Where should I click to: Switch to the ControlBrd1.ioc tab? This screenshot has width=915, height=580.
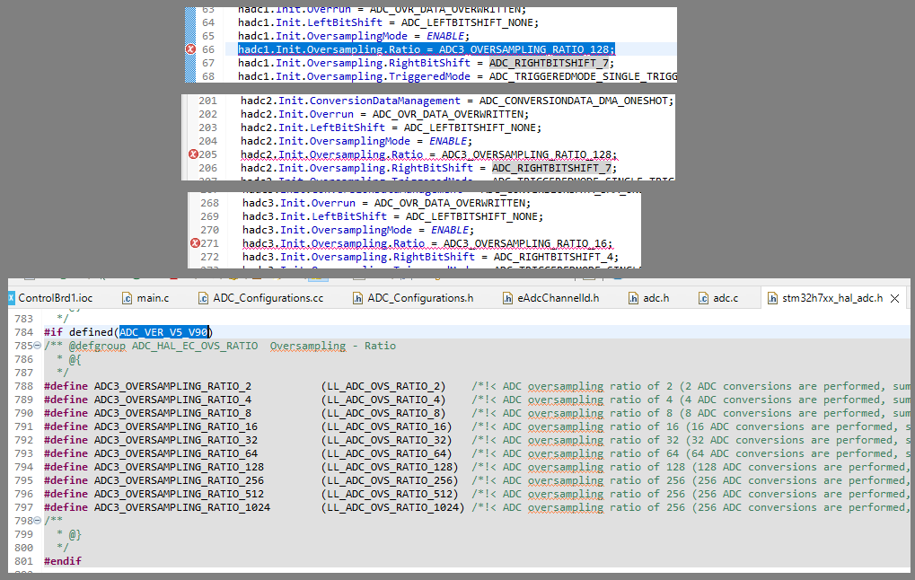click(50, 298)
